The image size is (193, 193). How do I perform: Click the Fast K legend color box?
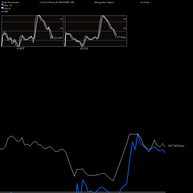coord(2,8)
